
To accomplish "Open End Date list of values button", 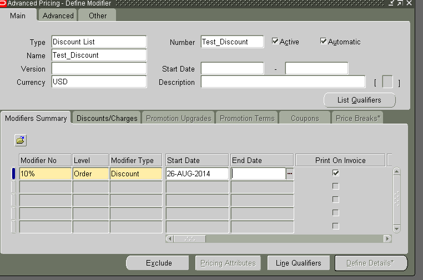I will [290, 174].
